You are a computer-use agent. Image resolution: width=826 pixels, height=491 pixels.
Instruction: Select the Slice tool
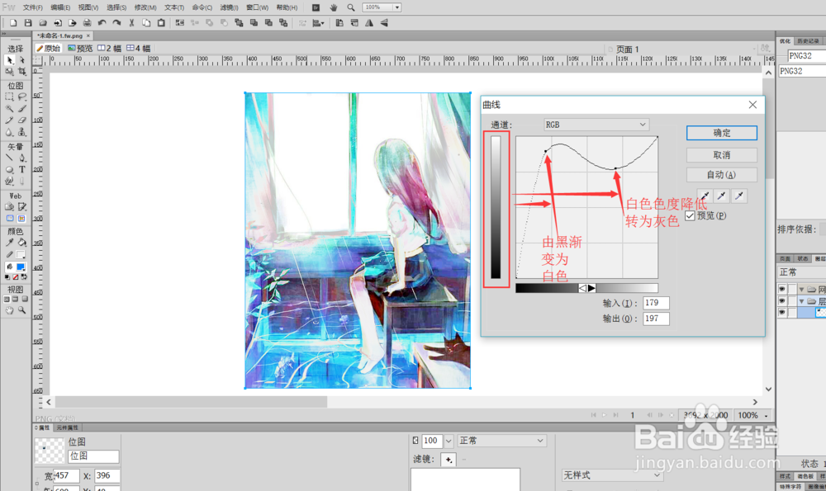point(22,207)
